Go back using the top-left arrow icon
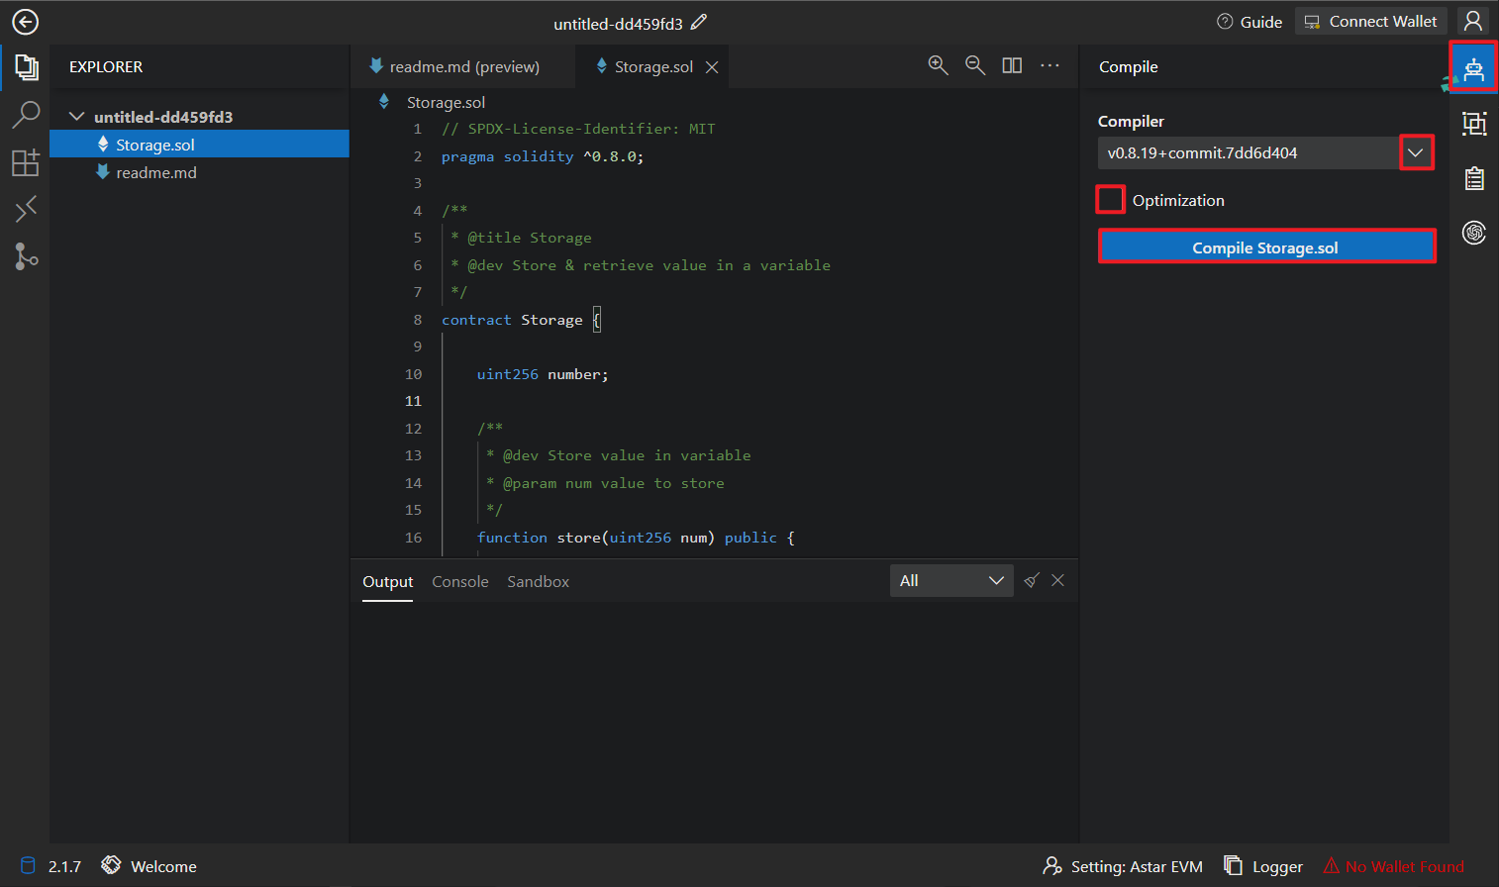Image resolution: width=1499 pixels, height=887 pixels. pyautogui.click(x=25, y=22)
